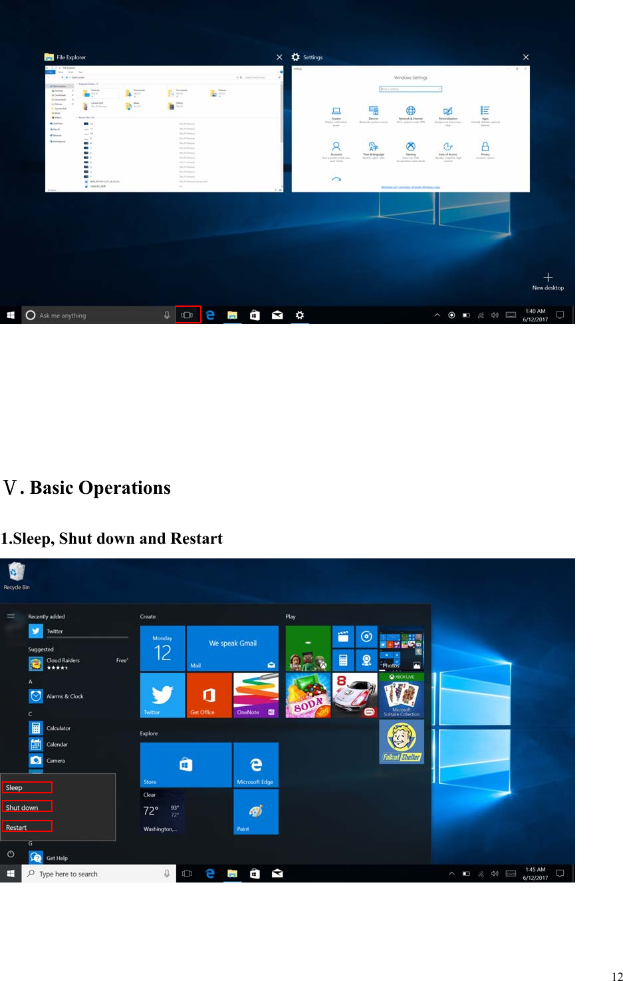Open System category in Windows Settings thumbnail
The image size is (623, 981).
[x=336, y=115]
